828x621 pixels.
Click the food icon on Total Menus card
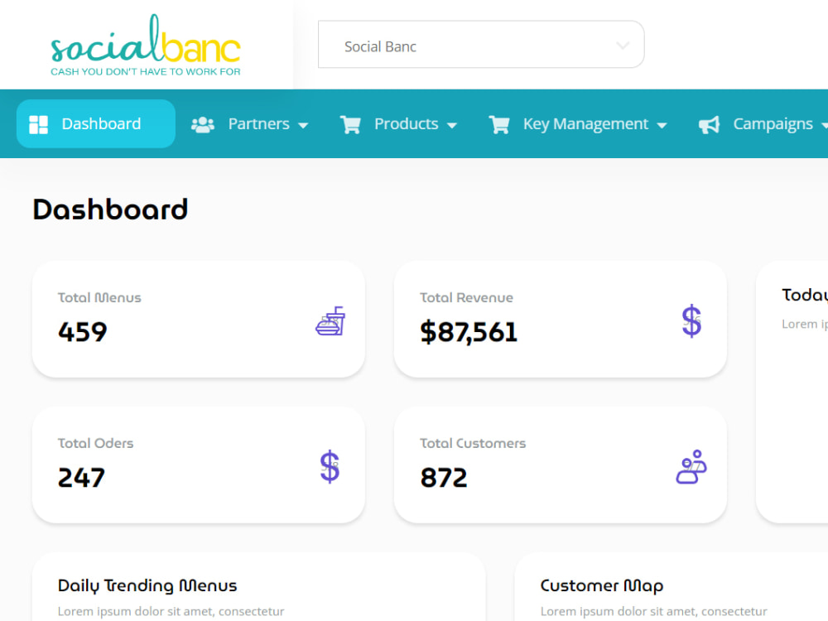pos(330,321)
